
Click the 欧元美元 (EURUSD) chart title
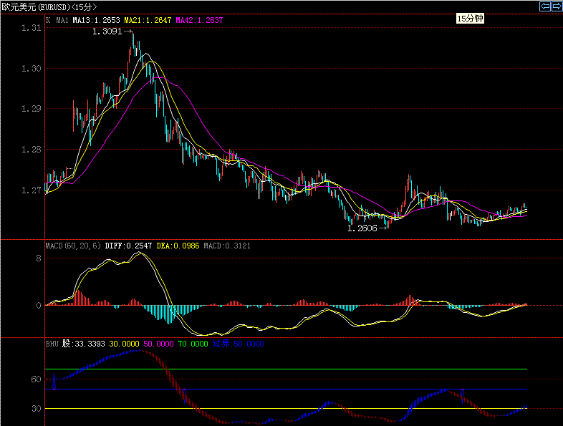click(x=48, y=7)
